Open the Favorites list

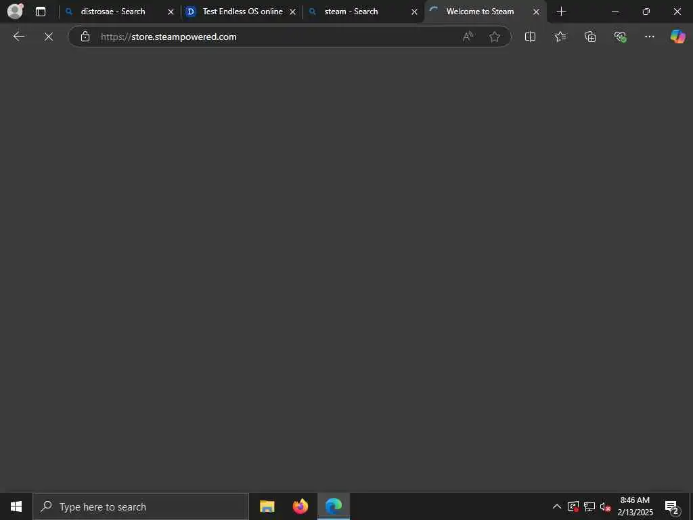pyautogui.click(x=560, y=37)
